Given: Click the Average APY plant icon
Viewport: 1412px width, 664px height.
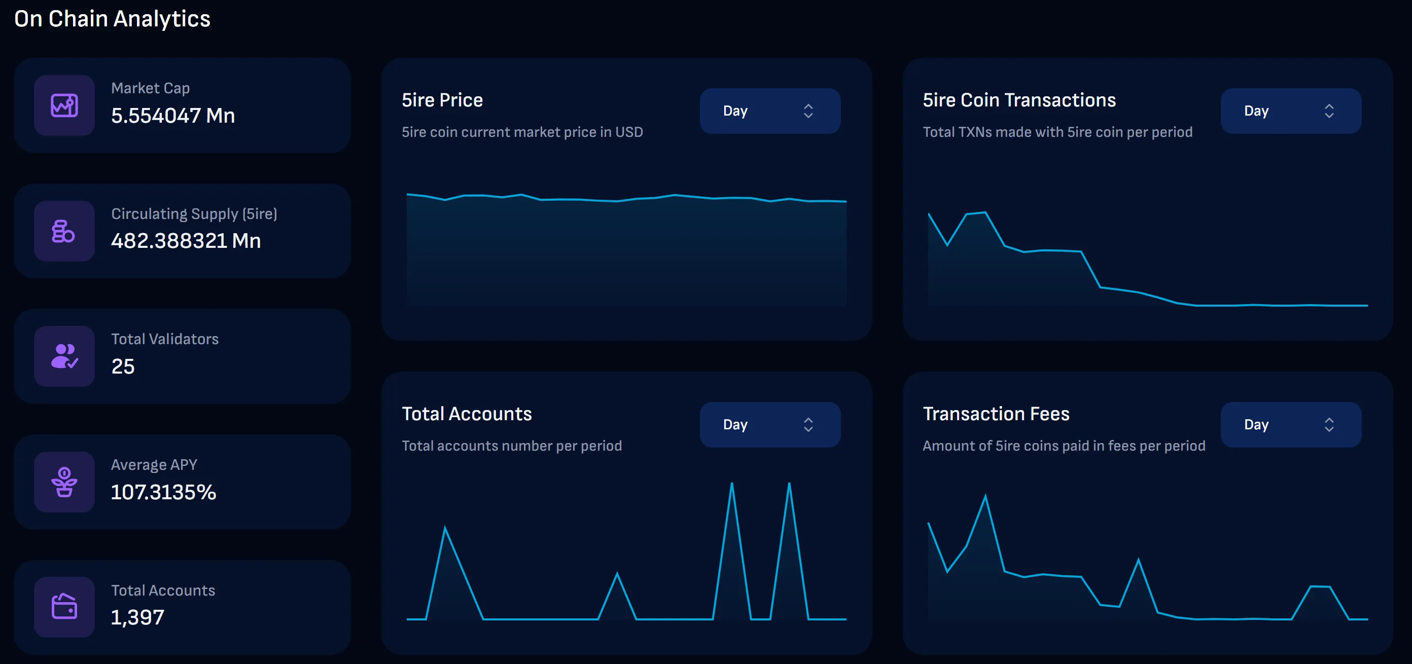Looking at the screenshot, I should (64, 482).
